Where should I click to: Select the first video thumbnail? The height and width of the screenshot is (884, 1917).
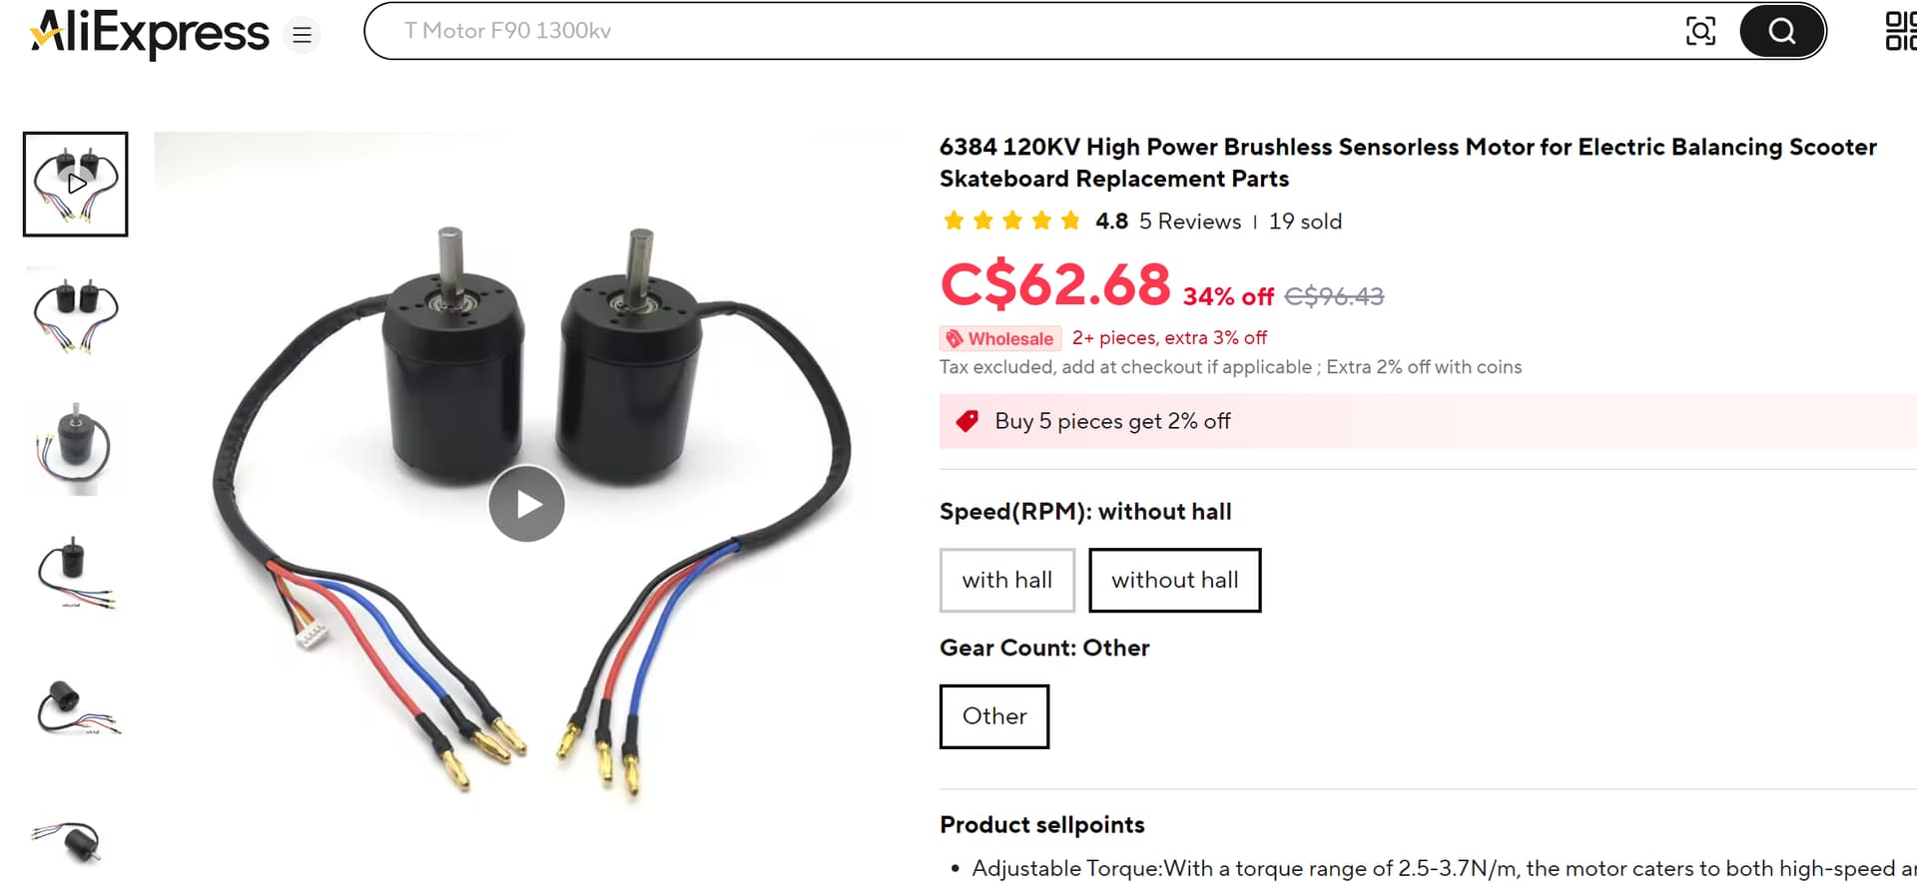pos(76,184)
